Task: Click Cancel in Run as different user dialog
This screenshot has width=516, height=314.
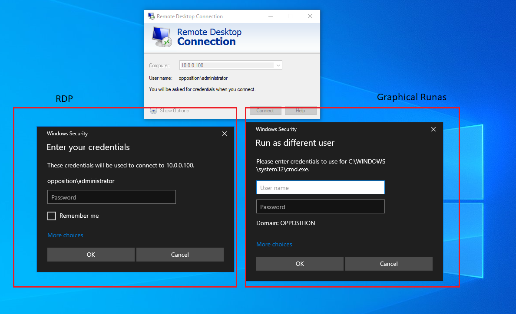Action: [x=389, y=264]
